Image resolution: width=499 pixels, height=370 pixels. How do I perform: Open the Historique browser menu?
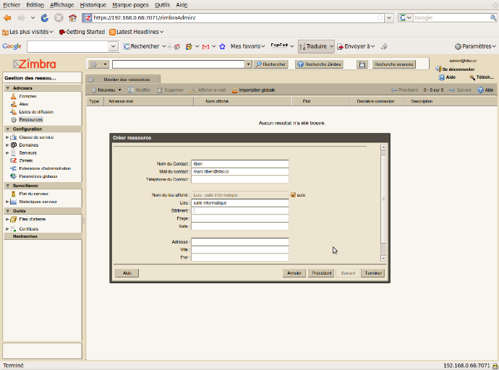tap(93, 5)
